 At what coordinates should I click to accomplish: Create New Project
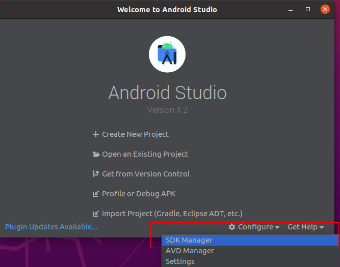point(135,134)
